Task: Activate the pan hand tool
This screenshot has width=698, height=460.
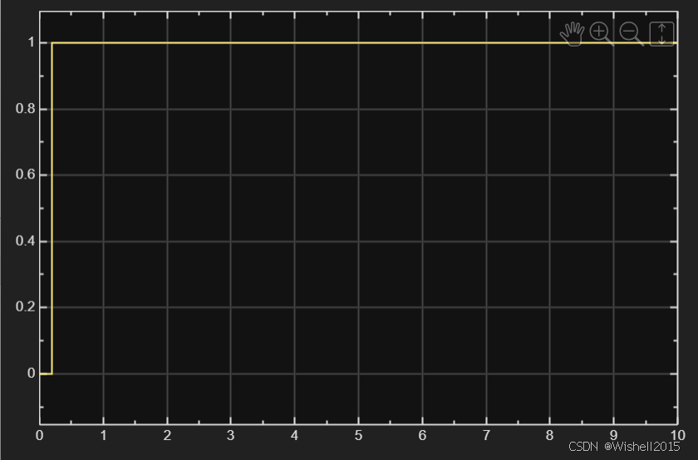Action: coord(572,34)
